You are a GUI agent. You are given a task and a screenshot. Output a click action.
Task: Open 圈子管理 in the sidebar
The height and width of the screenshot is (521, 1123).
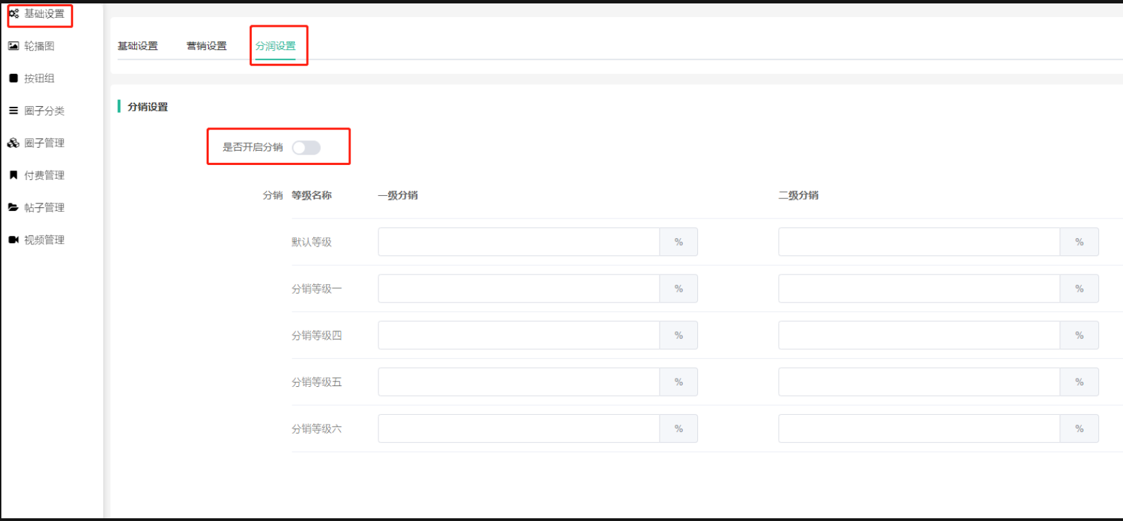(x=44, y=143)
